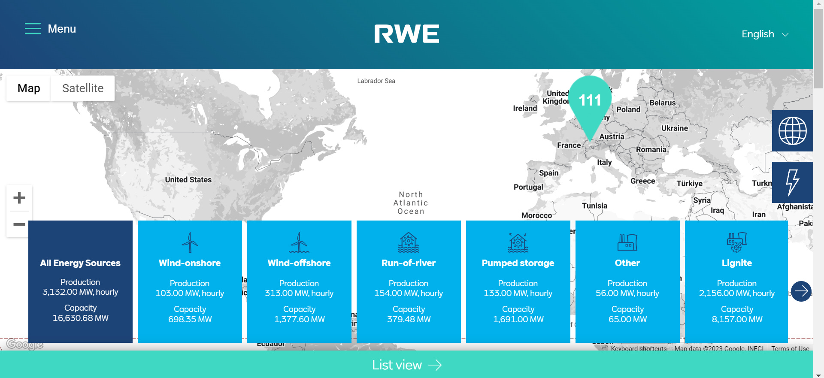Click 1,377.60 MW capacity value
Viewport: 824px width, 378px height.
[300, 320]
